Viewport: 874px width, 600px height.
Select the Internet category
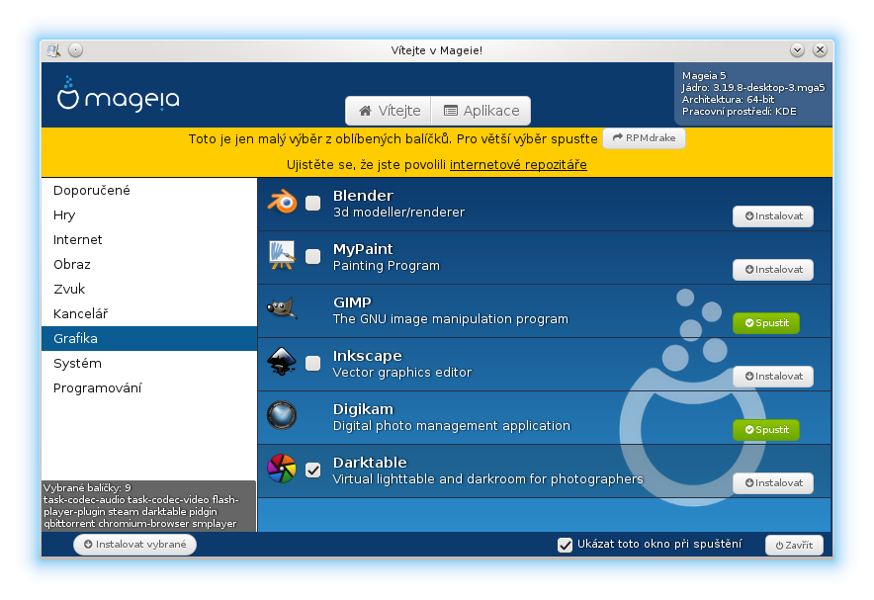149,239
